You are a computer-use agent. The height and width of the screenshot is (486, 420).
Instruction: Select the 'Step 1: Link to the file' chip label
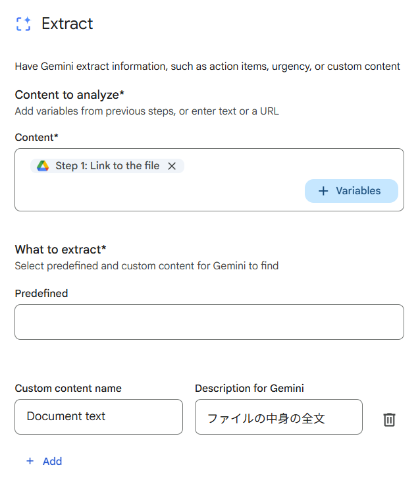pyautogui.click(x=107, y=166)
